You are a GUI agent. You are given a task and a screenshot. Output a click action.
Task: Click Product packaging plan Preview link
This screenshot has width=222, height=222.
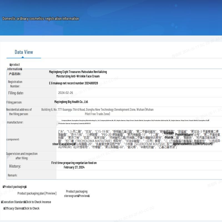pyautogui.click(x=37, y=193)
